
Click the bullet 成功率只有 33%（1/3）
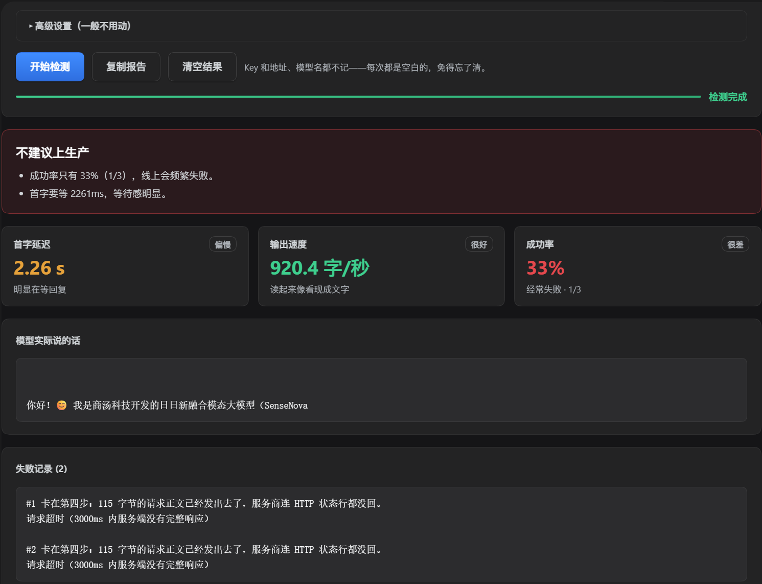[x=123, y=176]
